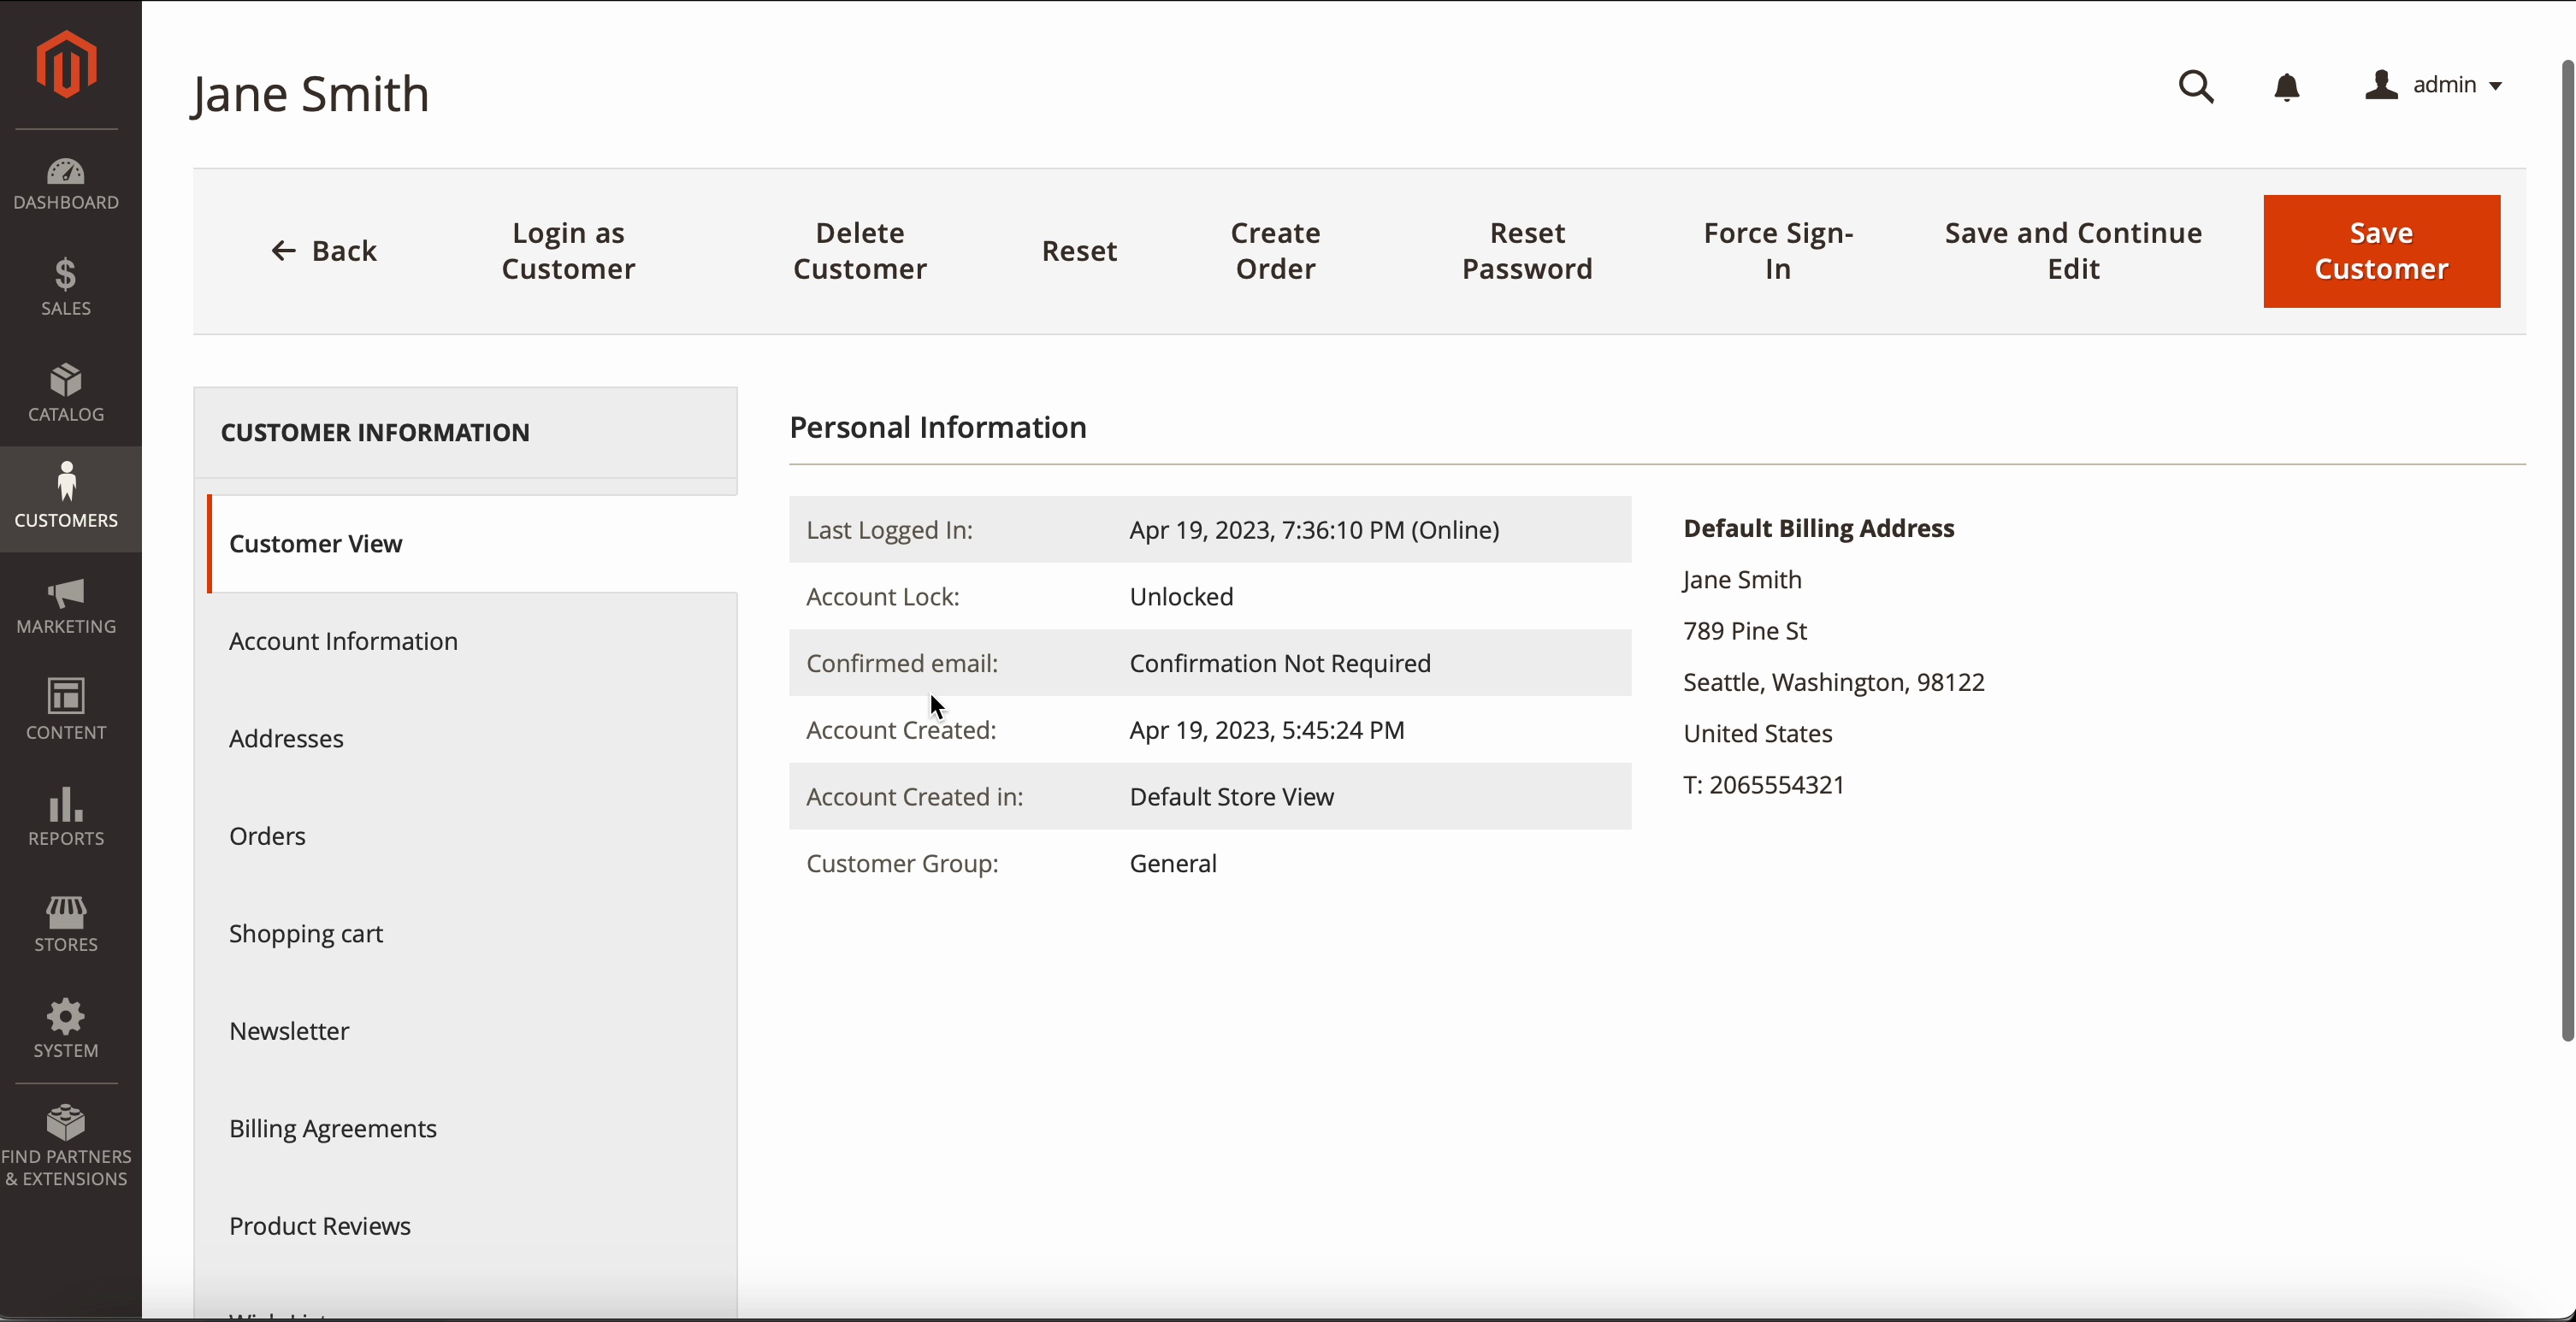Click the Save Customer button

click(2381, 251)
